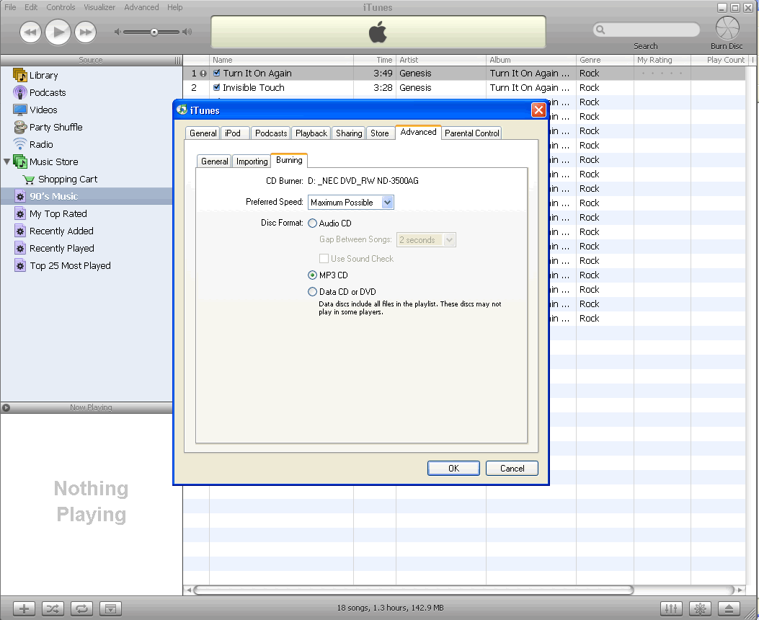This screenshot has height=620, width=759.
Task: Open the Radio source icon
Action: coord(20,144)
